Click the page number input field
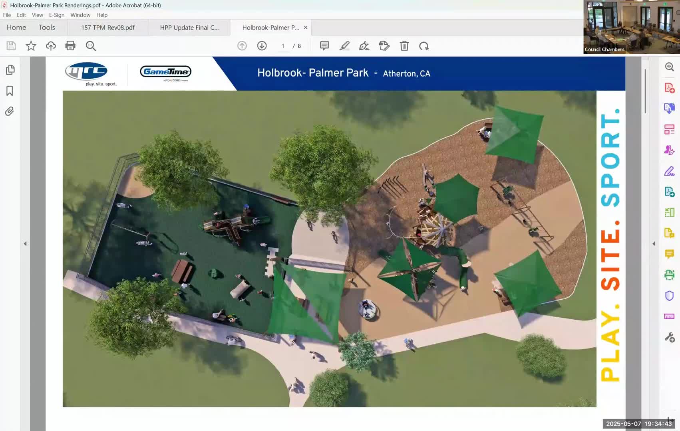The image size is (680, 431). [283, 46]
